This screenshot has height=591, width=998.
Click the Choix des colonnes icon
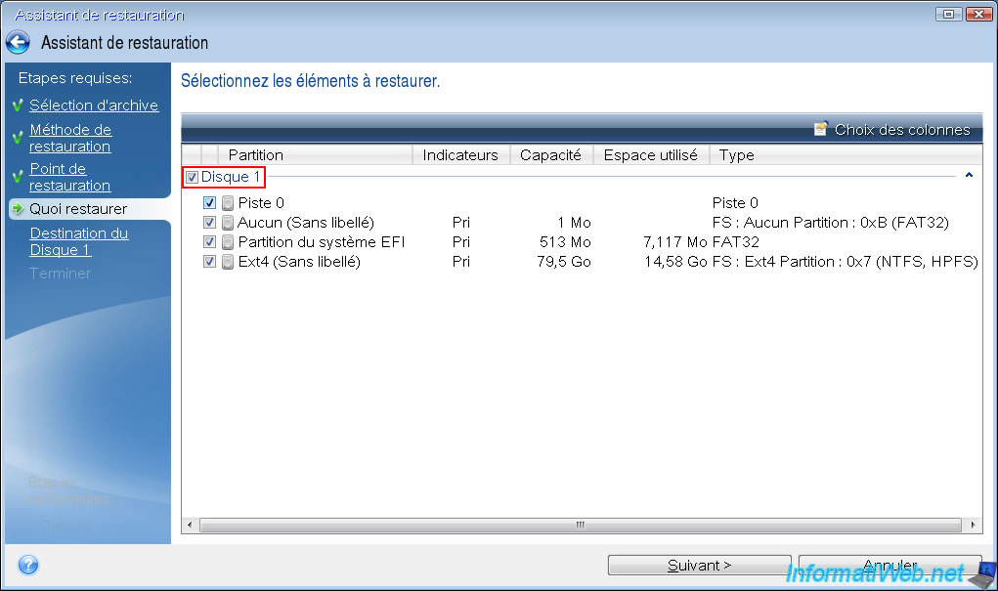coord(821,129)
